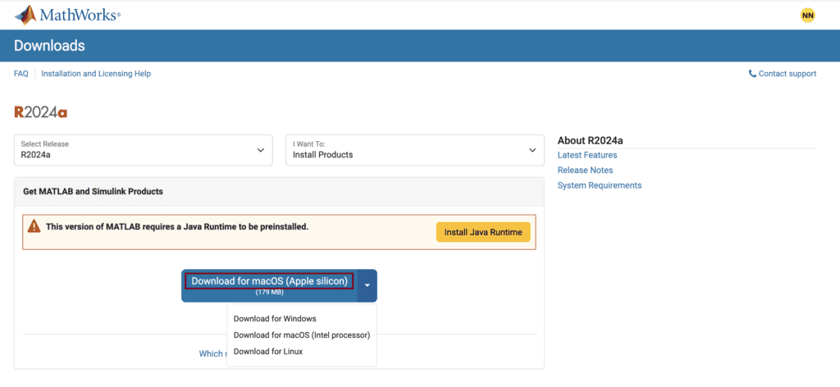Image resolution: width=840 pixels, height=387 pixels.
Task: Expand the I Want To dropdown
Action: 414,150
